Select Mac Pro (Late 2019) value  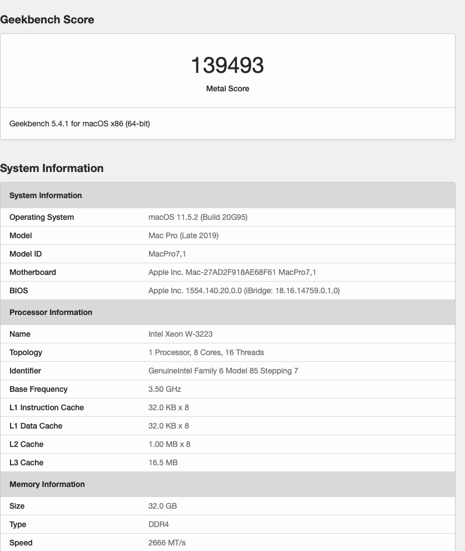coord(184,235)
